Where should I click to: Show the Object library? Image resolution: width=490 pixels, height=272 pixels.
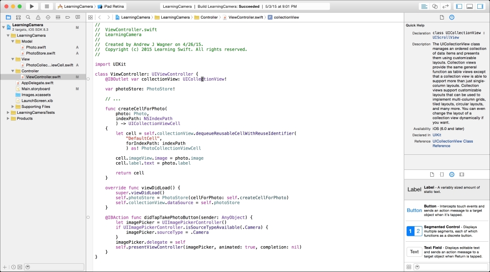click(x=452, y=174)
